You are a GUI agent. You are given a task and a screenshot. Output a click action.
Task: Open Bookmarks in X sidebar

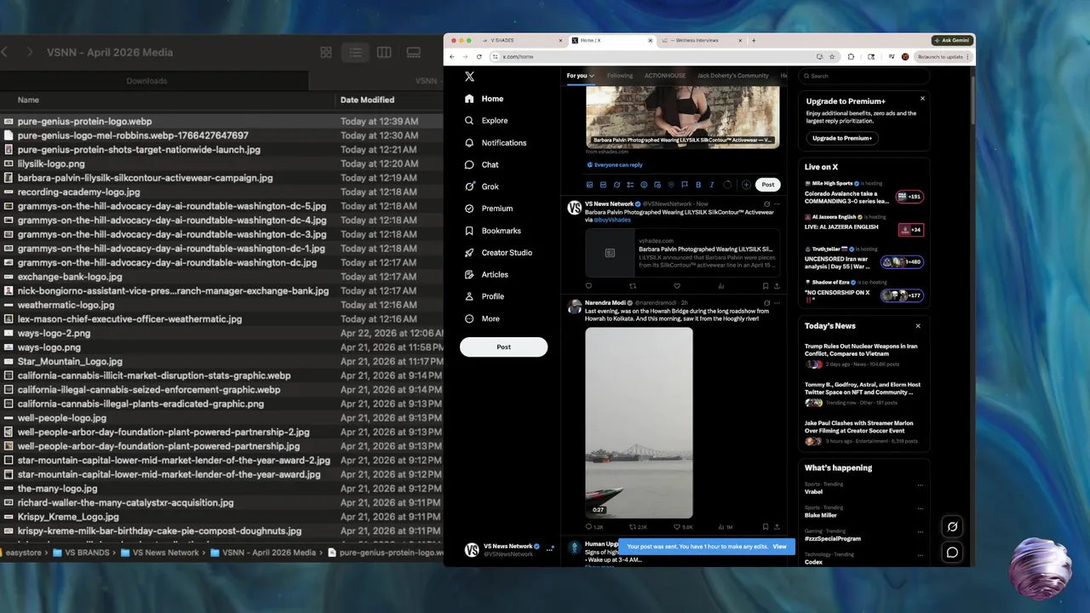point(492,231)
